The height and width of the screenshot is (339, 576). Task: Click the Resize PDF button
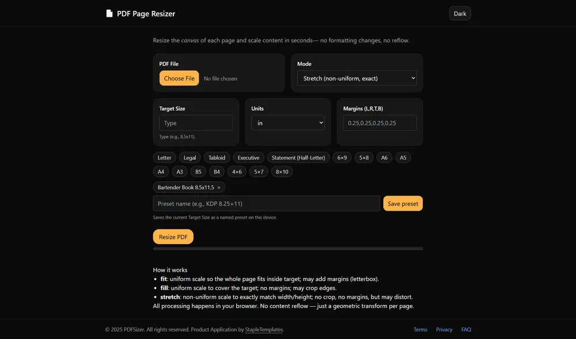(x=173, y=237)
